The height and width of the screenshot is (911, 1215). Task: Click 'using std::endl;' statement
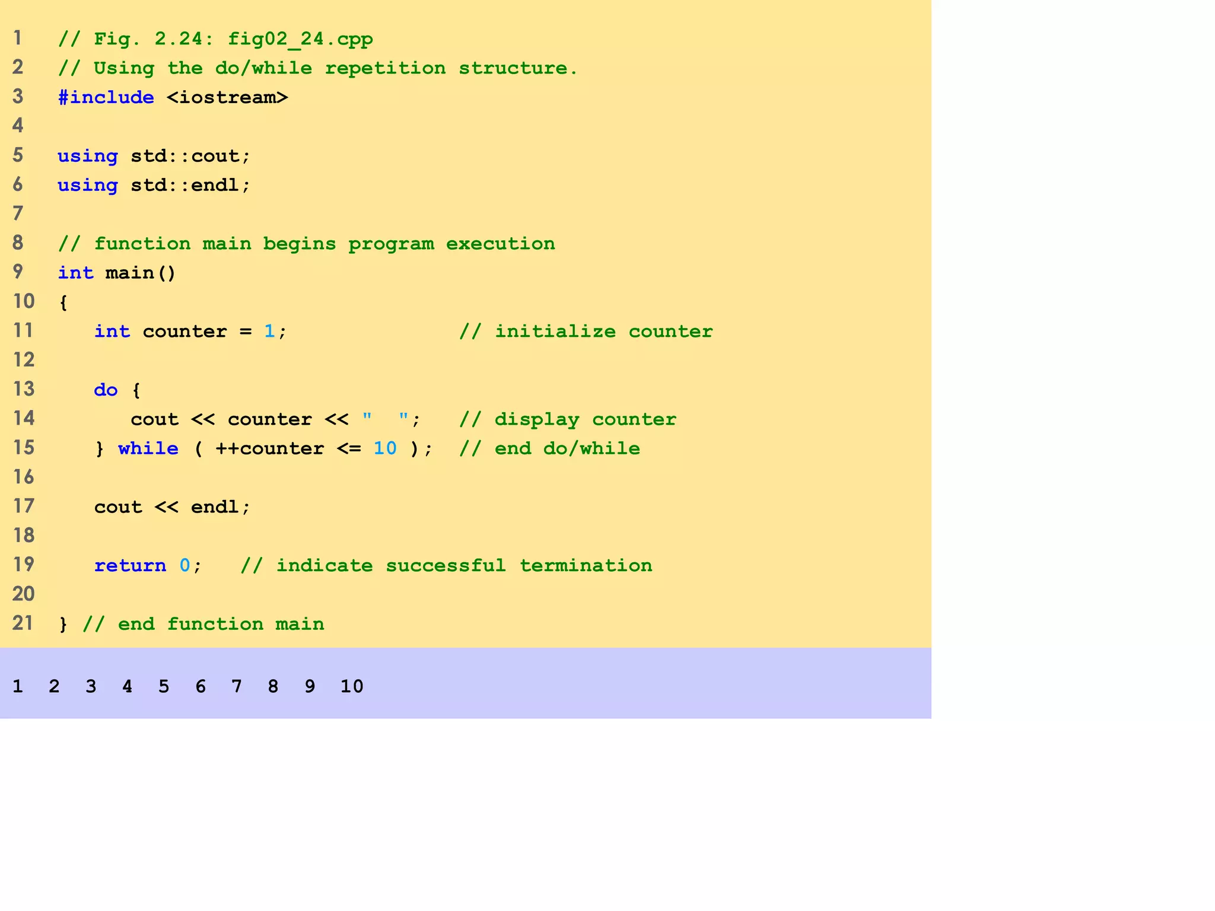(x=154, y=185)
